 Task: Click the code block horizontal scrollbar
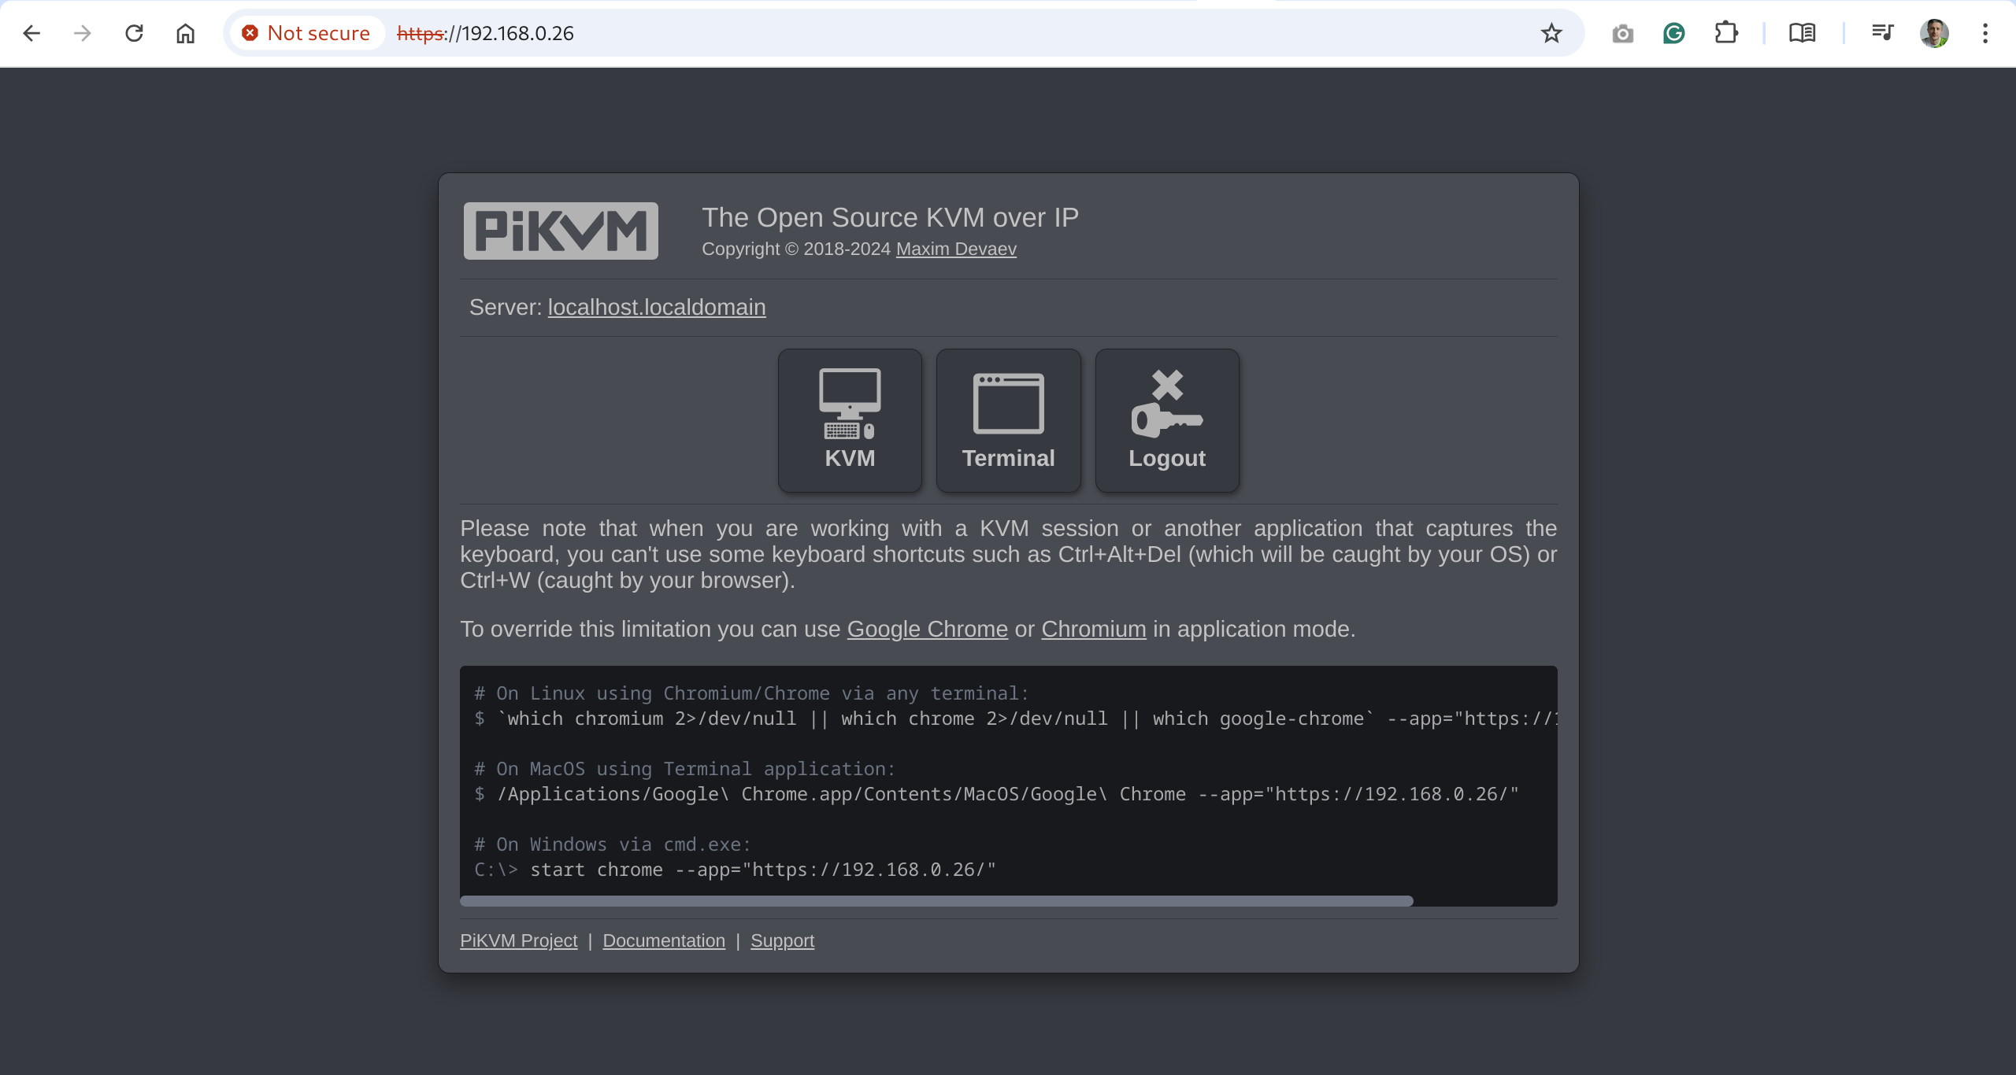[936, 901]
